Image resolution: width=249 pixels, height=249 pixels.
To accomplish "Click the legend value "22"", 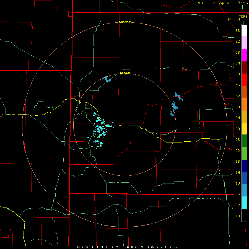I will [x=238, y=151].
